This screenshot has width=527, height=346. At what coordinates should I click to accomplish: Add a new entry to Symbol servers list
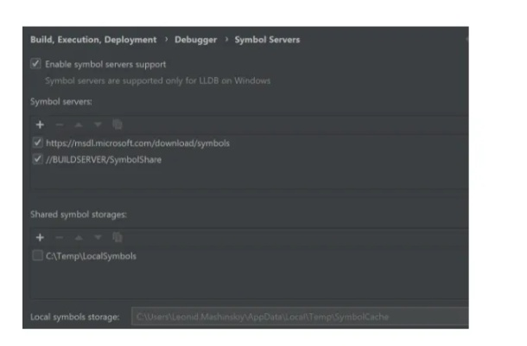coord(40,125)
